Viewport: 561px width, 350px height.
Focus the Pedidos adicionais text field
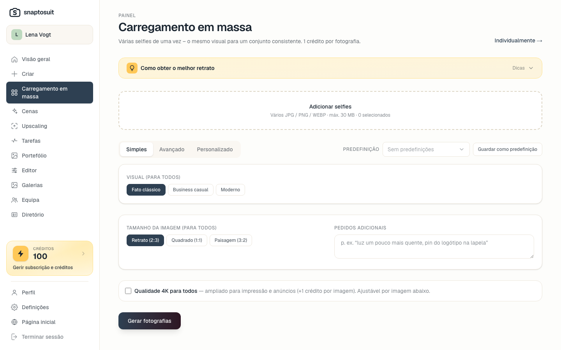[x=434, y=247]
